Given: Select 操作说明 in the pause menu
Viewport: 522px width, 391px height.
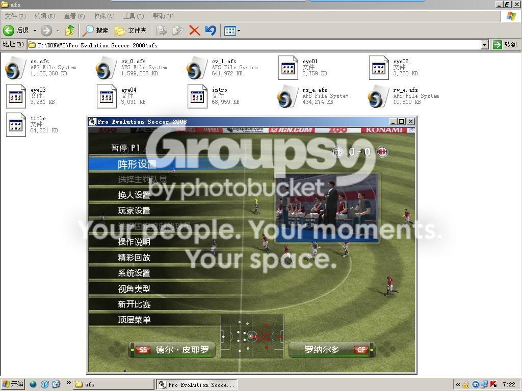Looking at the screenshot, I should (x=134, y=242).
